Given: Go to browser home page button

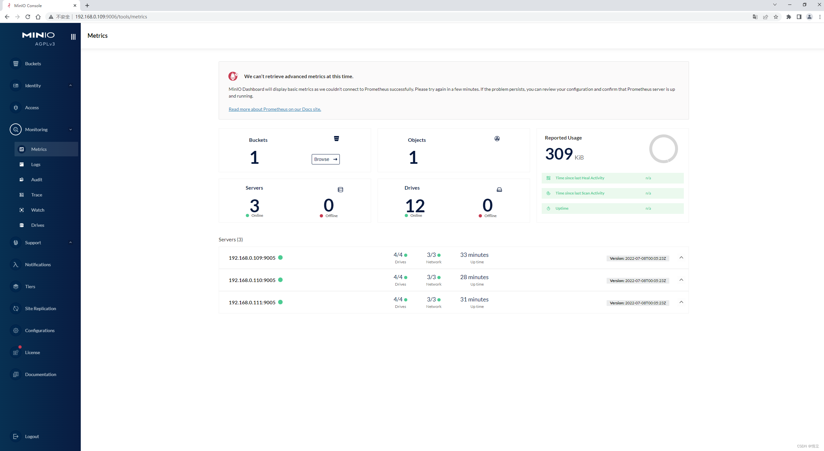Looking at the screenshot, I should 38,17.
